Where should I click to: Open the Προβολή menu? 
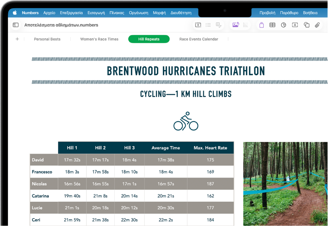click(x=267, y=13)
